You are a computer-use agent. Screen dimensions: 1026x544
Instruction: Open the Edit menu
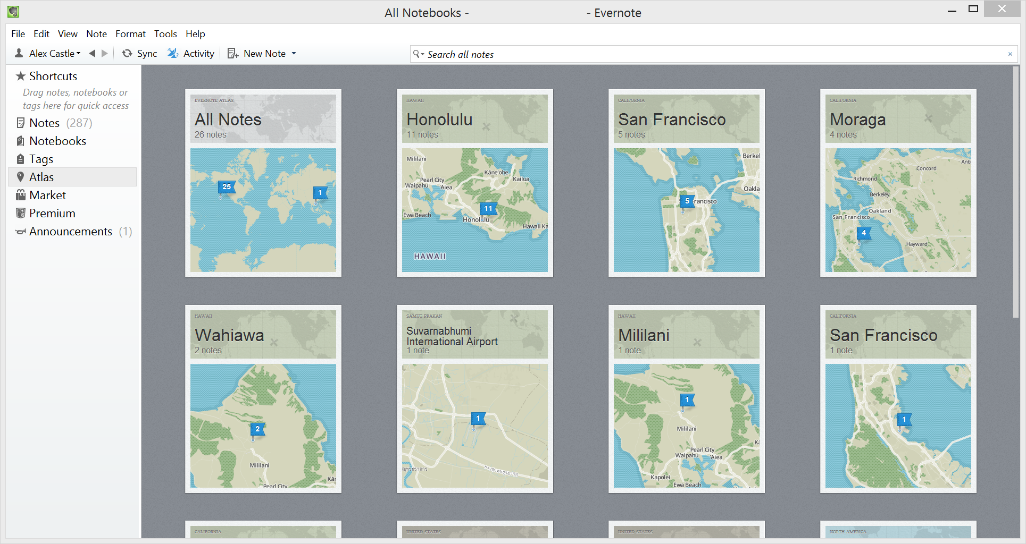[41, 33]
